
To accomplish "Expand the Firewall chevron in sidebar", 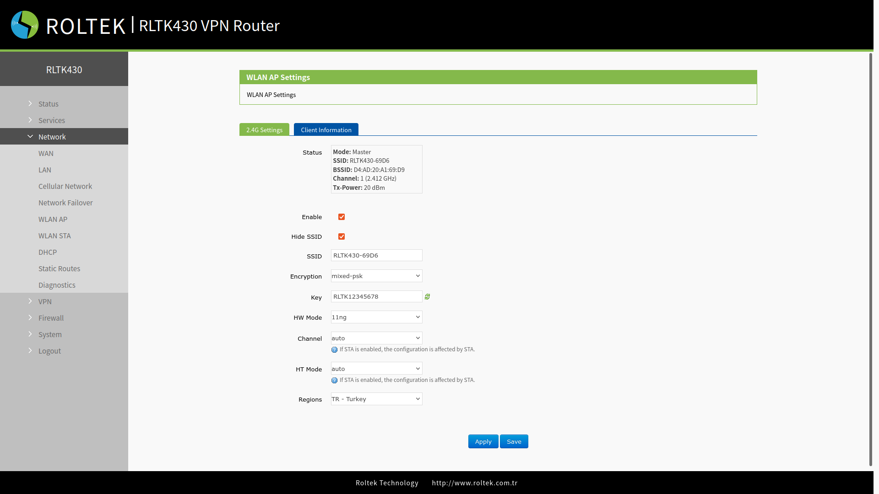I will (x=30, y=317).
